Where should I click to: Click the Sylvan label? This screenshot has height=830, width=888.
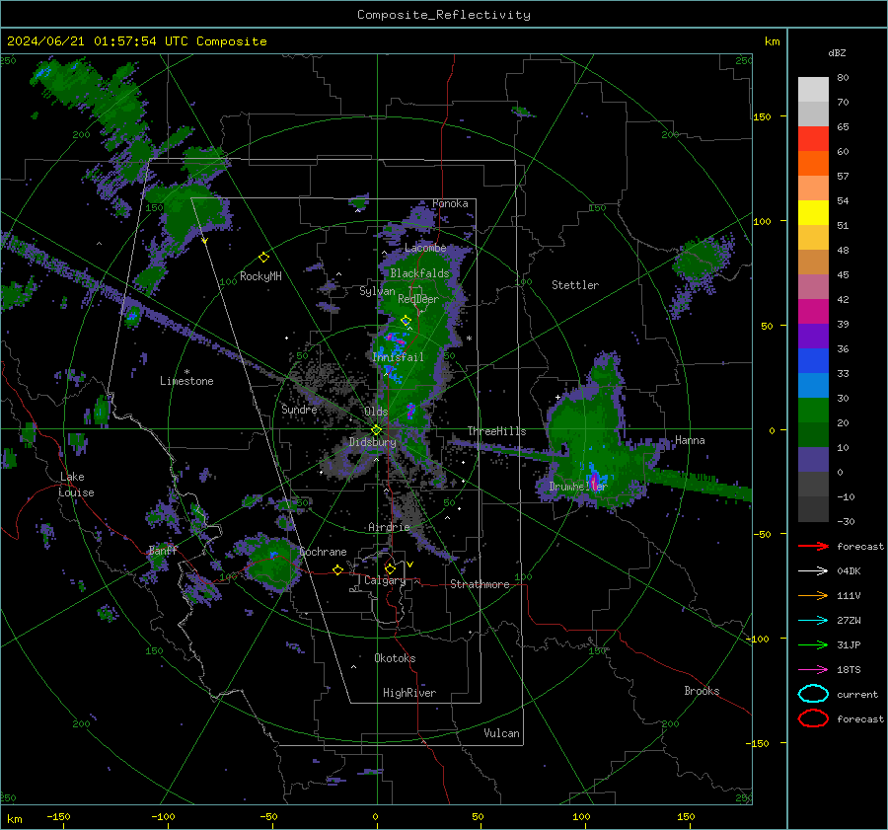[x=377, y=291]
